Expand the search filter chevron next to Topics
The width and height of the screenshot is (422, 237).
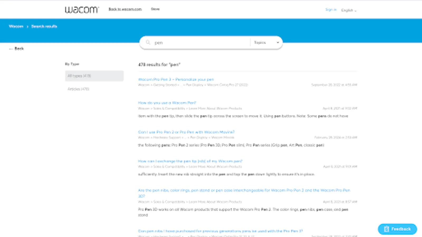[277, 42]
